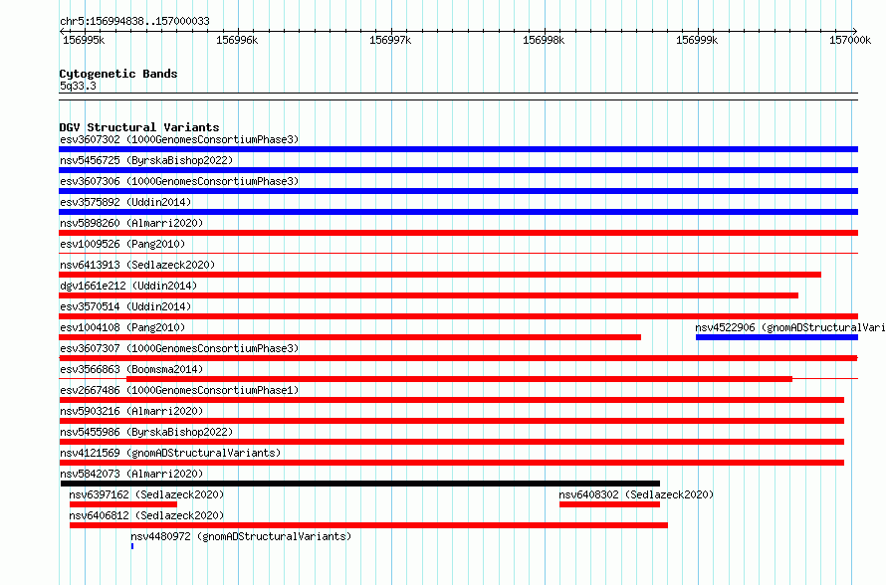Open the nsv6408302 Sedlazeck2020 red bar
886x585 pixels.
point(609,504)
